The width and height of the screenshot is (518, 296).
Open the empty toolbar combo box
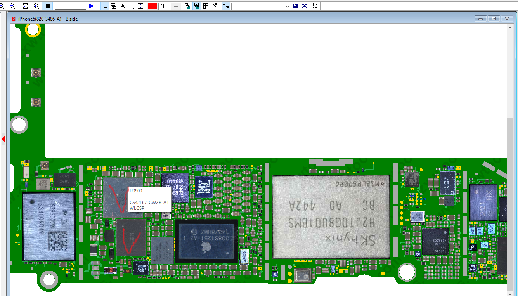[x=262, y=6]
